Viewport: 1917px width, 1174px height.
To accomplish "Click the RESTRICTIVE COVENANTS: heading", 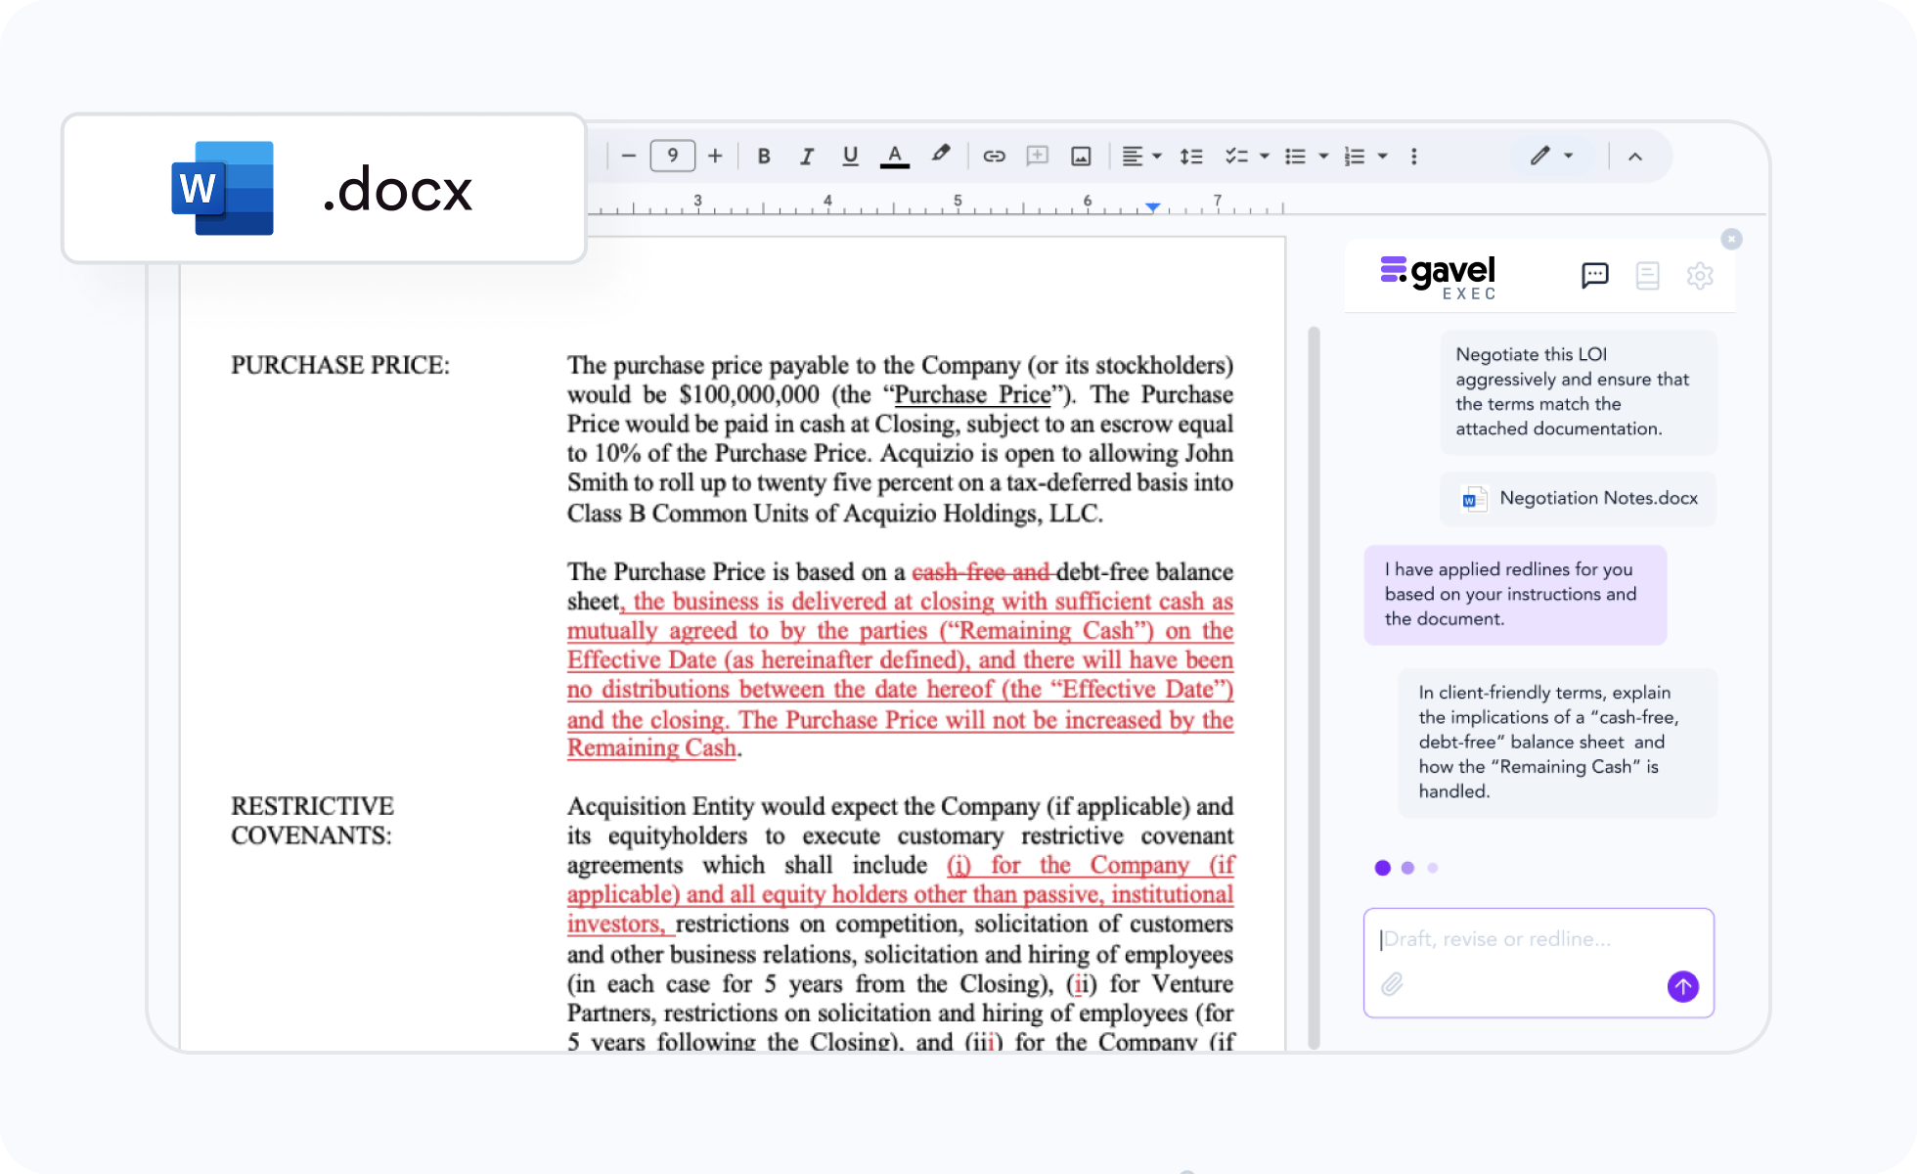I will pos(312,821).
